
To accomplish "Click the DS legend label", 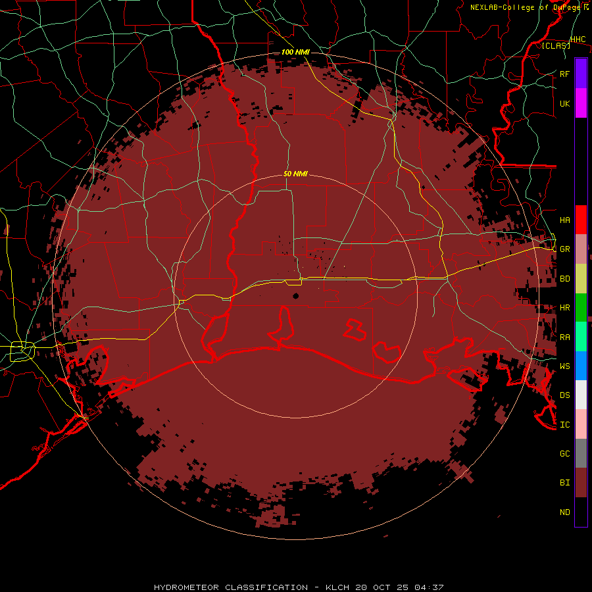I will coord(564,395).
